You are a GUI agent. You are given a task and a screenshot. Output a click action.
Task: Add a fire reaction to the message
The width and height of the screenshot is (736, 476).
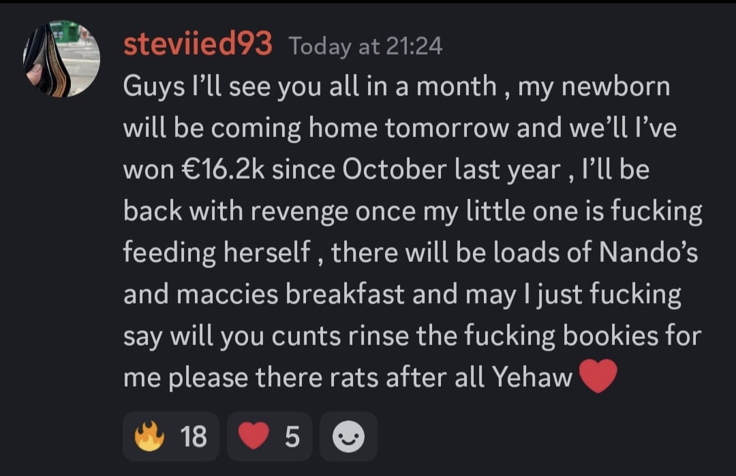150,436
